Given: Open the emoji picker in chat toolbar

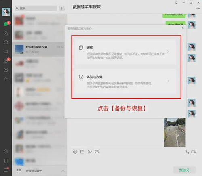Looking at the screenshot, I should point(75,152).
